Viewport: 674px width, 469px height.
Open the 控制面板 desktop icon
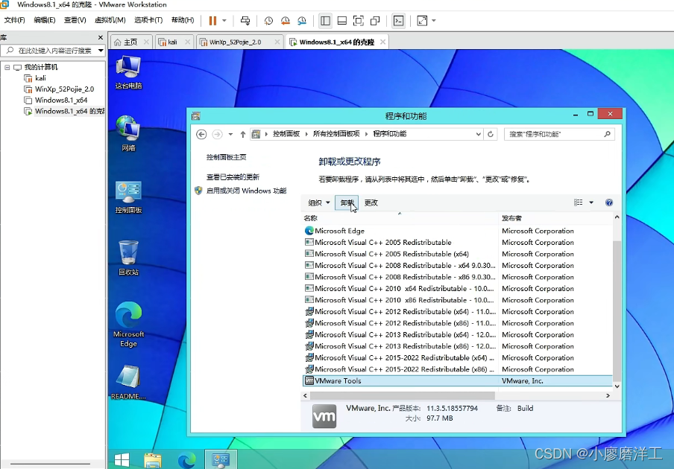point(128,197)
